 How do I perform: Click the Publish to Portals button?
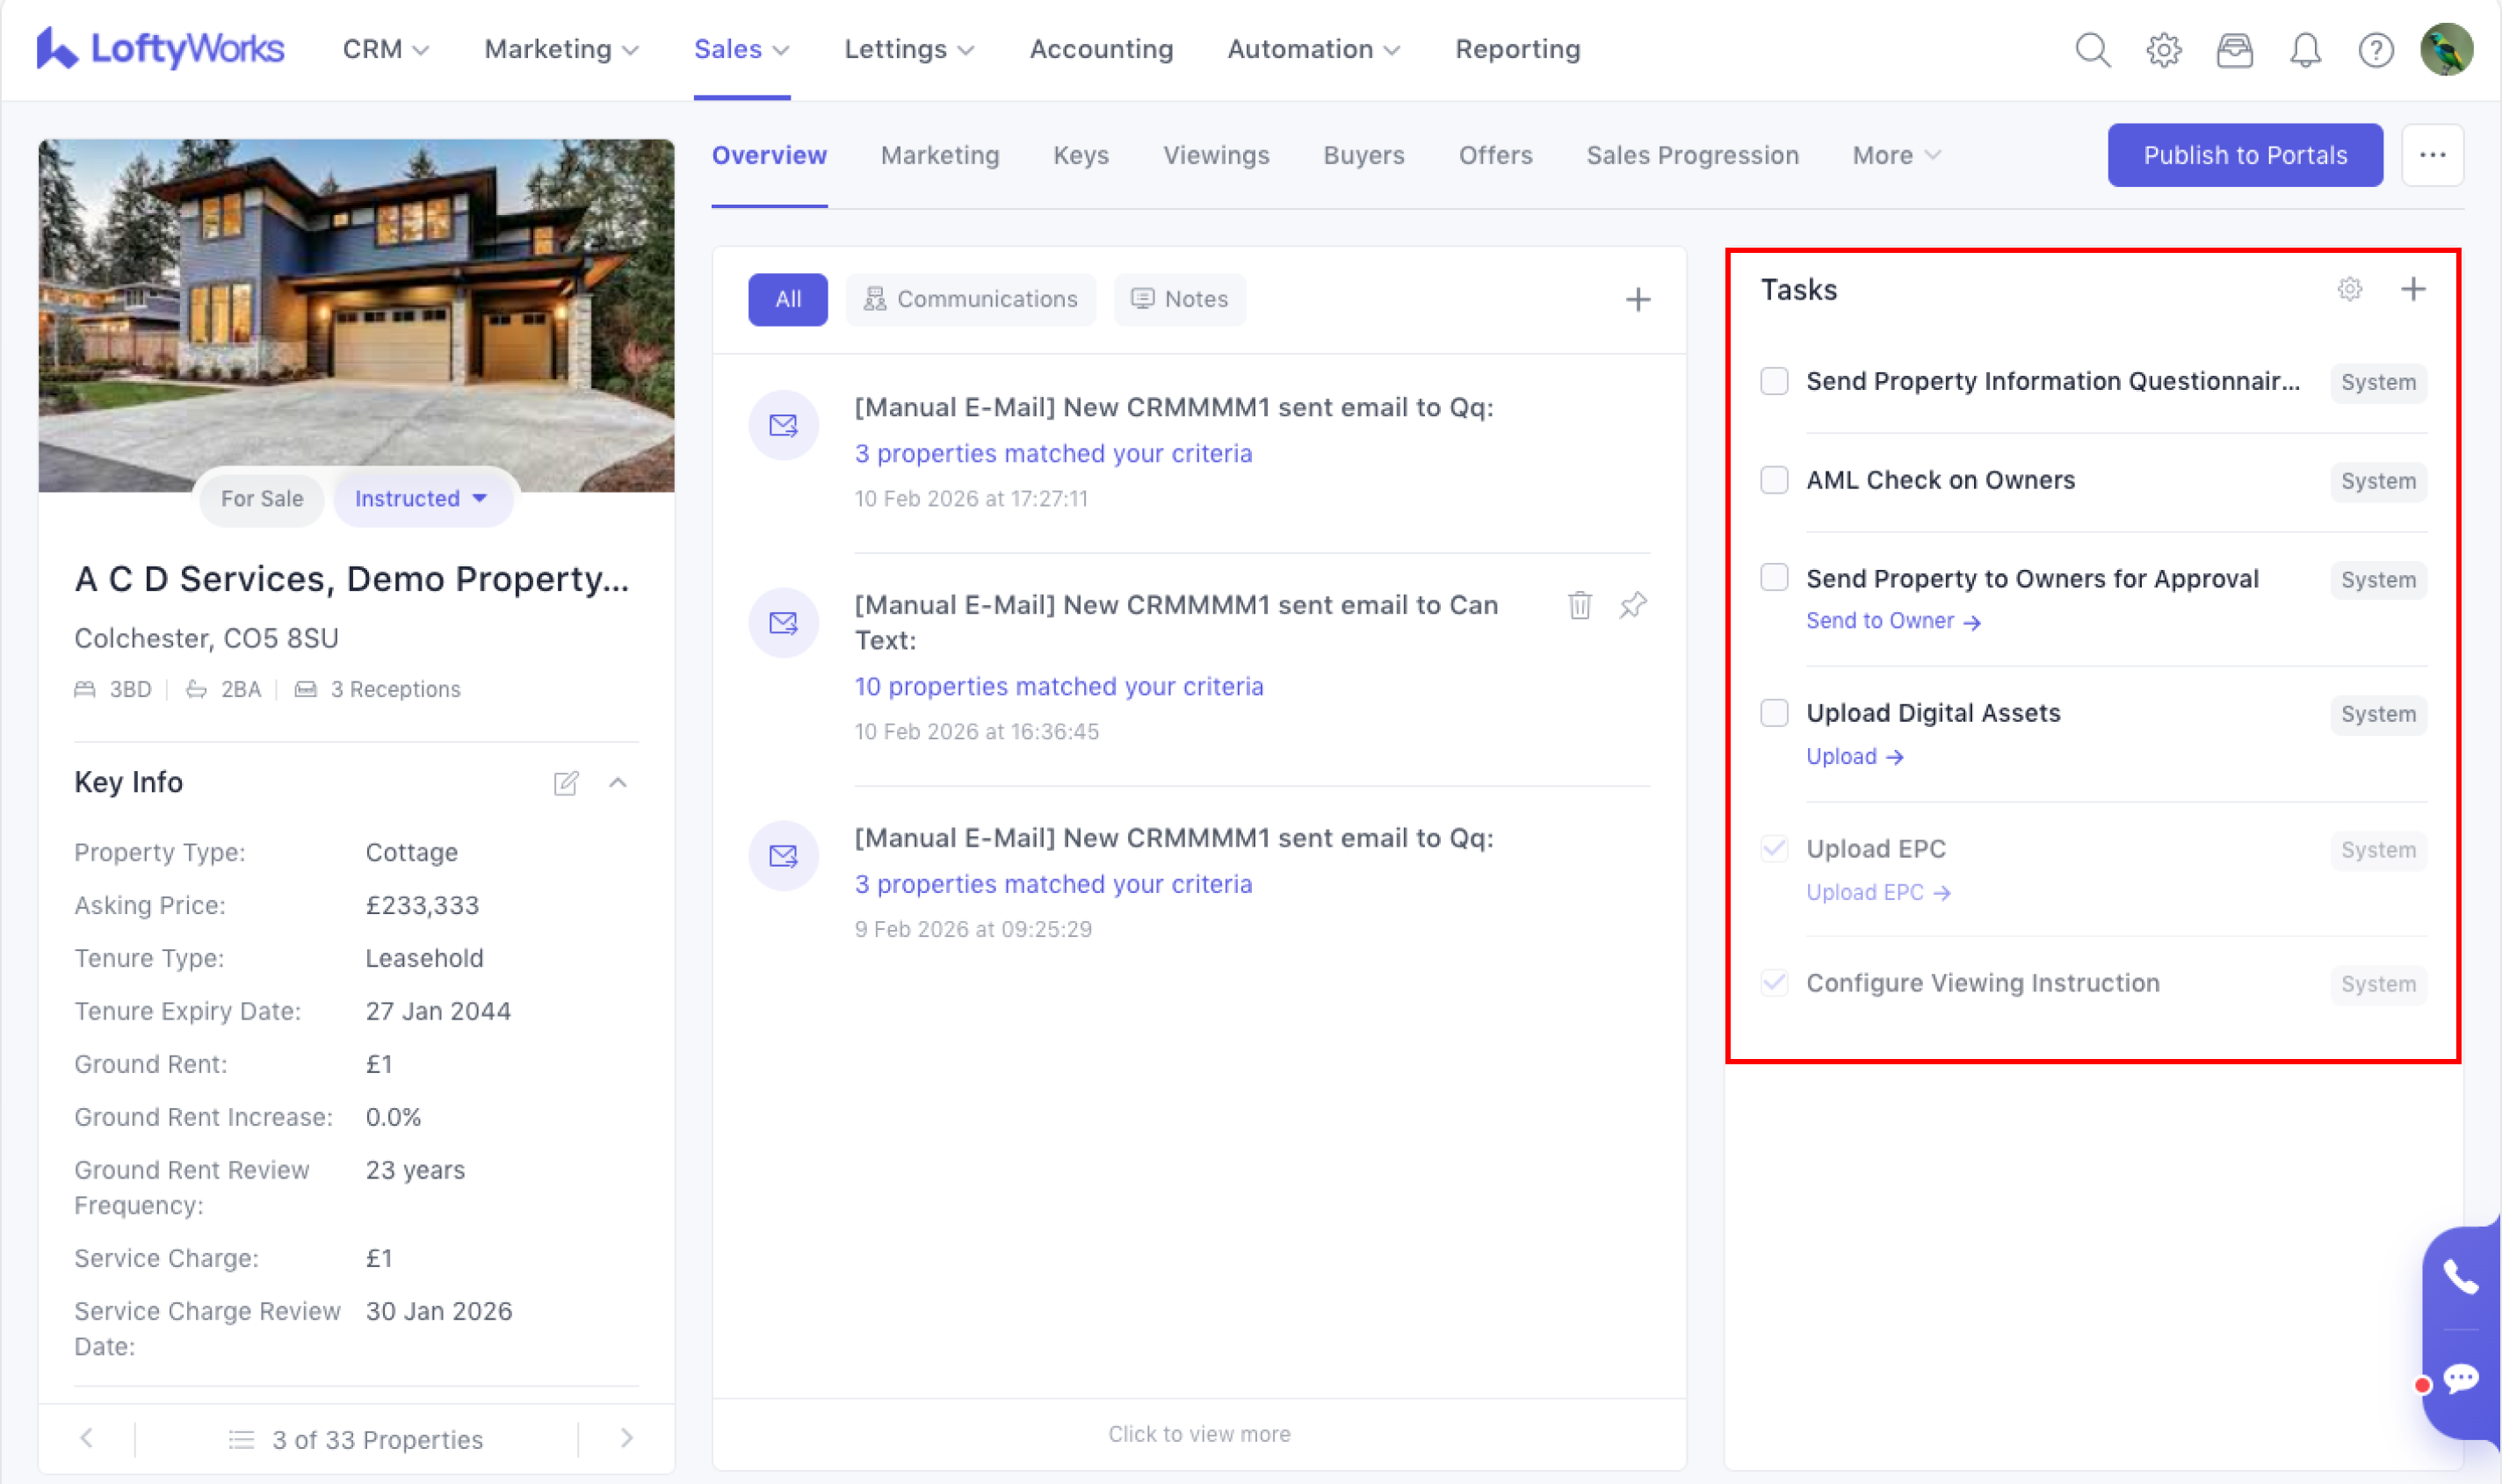[2244, 155]
